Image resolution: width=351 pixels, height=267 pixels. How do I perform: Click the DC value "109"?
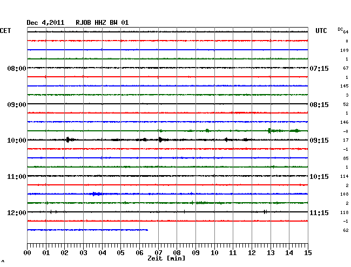click(345, 50)
